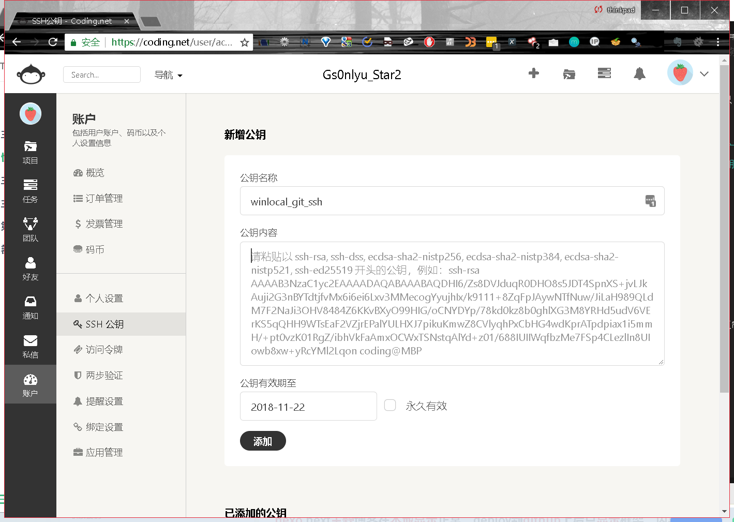This screenshot has width=734, height=522.
Task: Open 任务 in the left sidebar
Action: point(30,191)
